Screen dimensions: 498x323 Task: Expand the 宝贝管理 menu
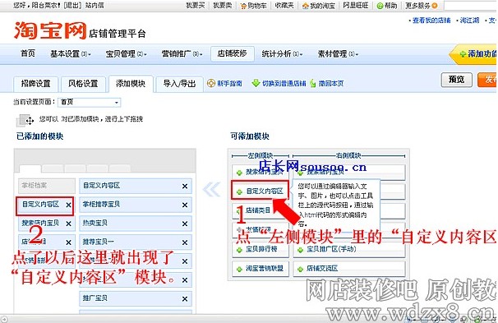pos(126,54)
